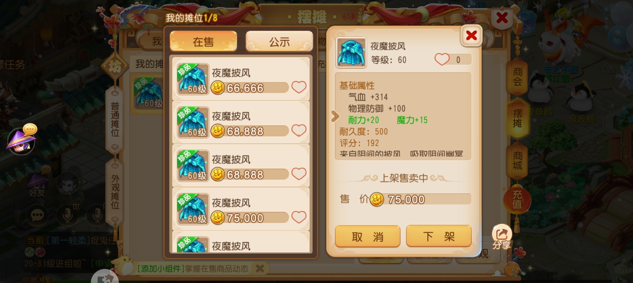This screenshot has width=633, height=283.
Task: Tap the wizard-hat character avatar
Action: coord(20,141)
